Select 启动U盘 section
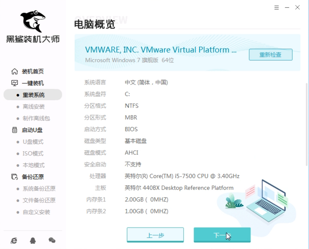 pos(32,130)
